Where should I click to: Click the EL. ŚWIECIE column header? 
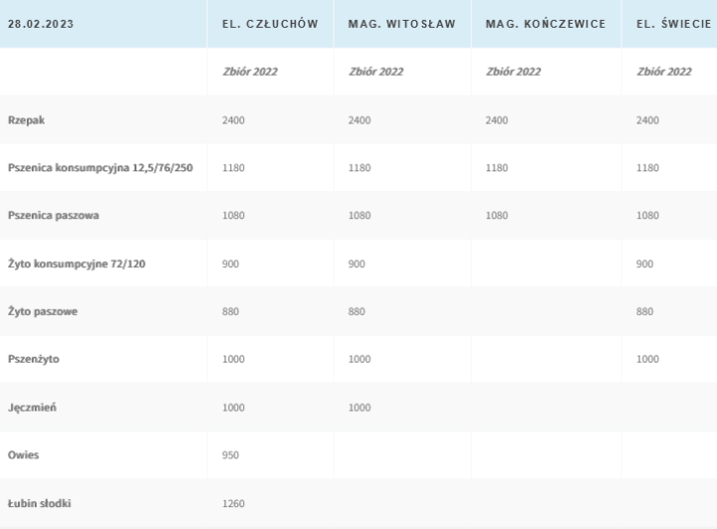(675, 23)
